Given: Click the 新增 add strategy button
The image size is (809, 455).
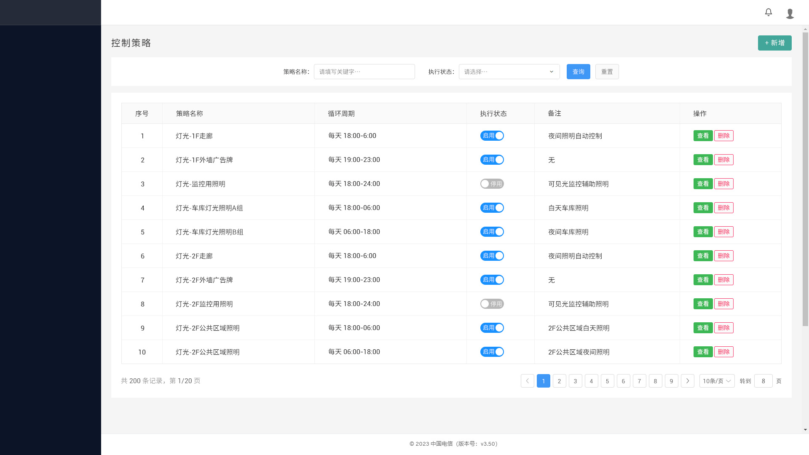Looking at the screenshot, I should pos(774,43).
